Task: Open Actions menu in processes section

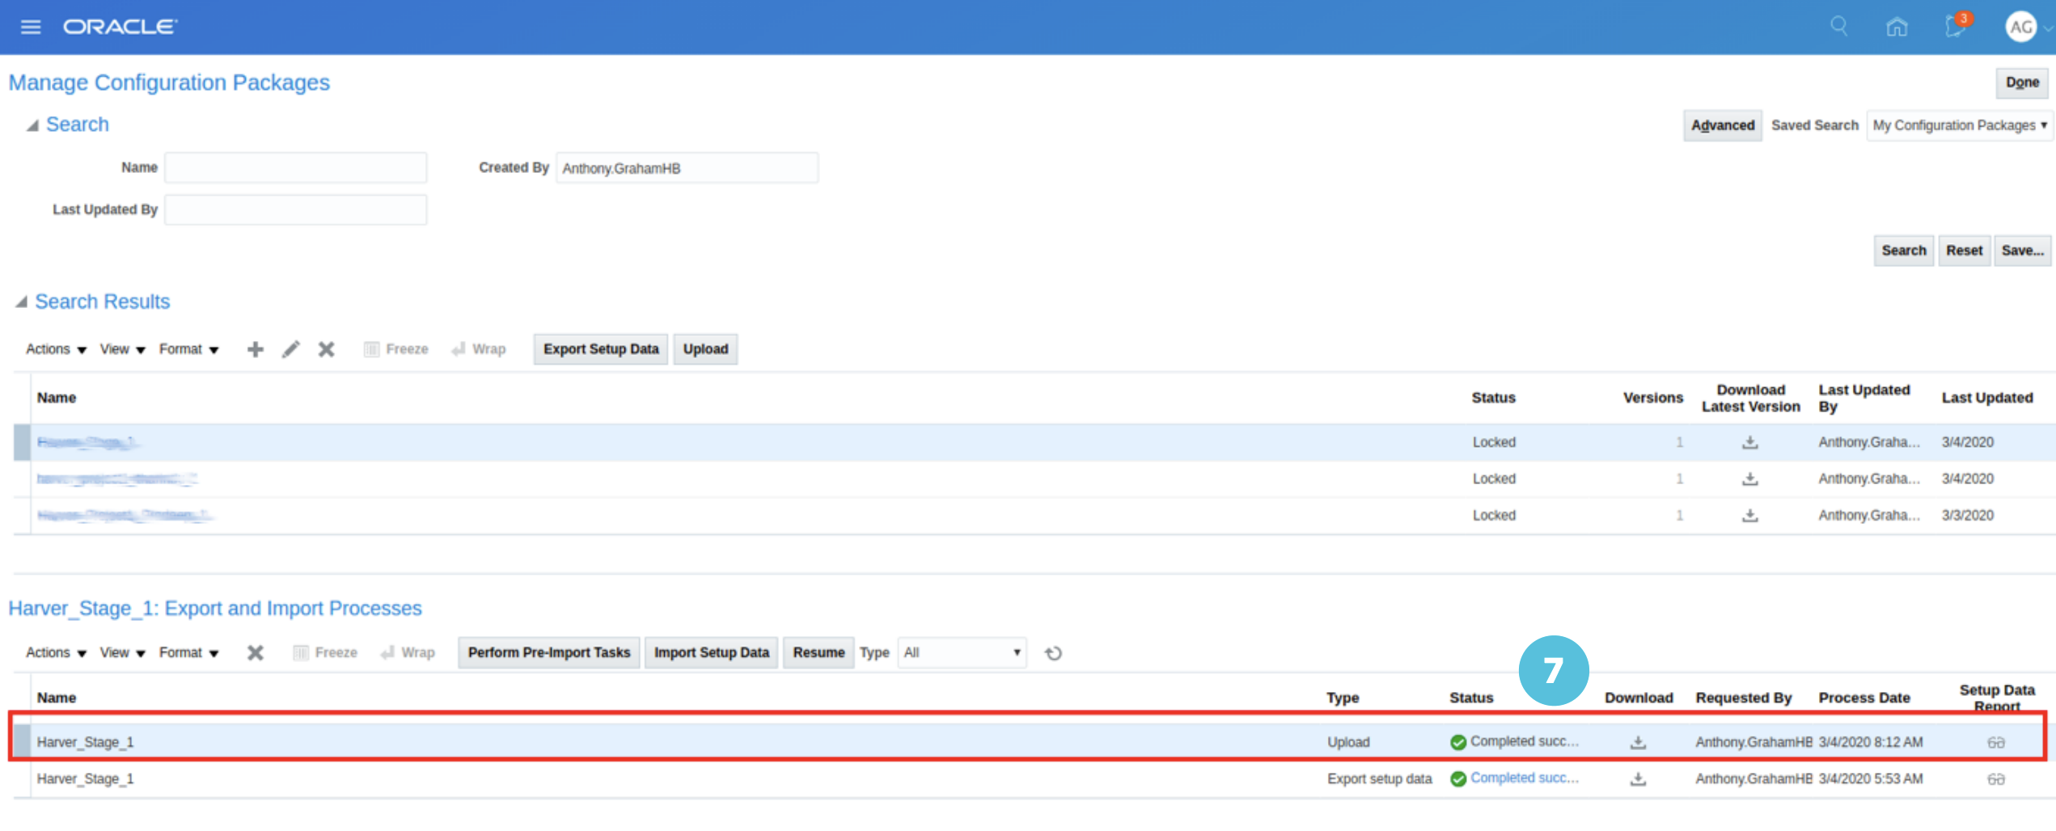Action: [x=56, y=652]
